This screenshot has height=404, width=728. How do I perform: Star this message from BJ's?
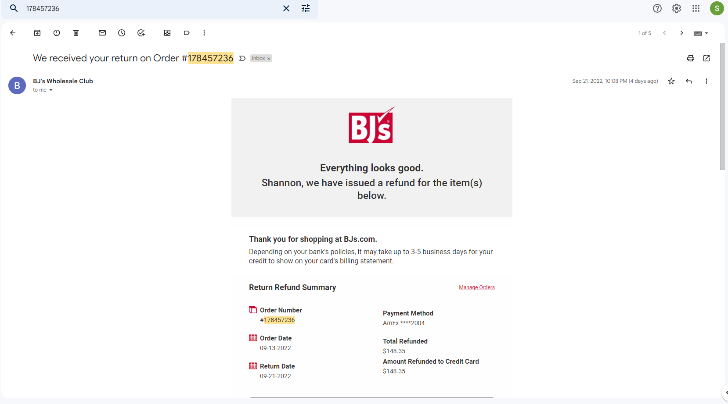pos(671,81)
